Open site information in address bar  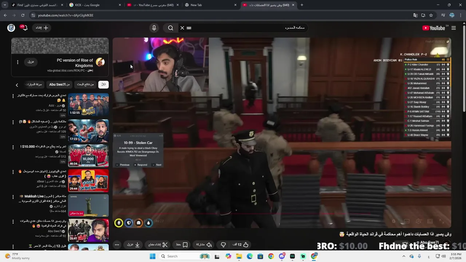pos(33,15)
